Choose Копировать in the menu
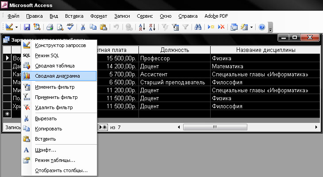 pyautogui.click(x=59, y=129)
